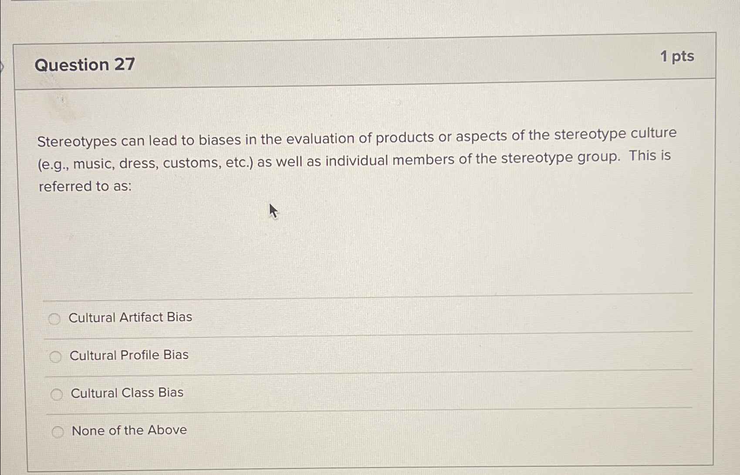Screen dimensions: 740x475
Task: Select the Cultural Profile Bias radio button
Action: [x=56, y=357]
